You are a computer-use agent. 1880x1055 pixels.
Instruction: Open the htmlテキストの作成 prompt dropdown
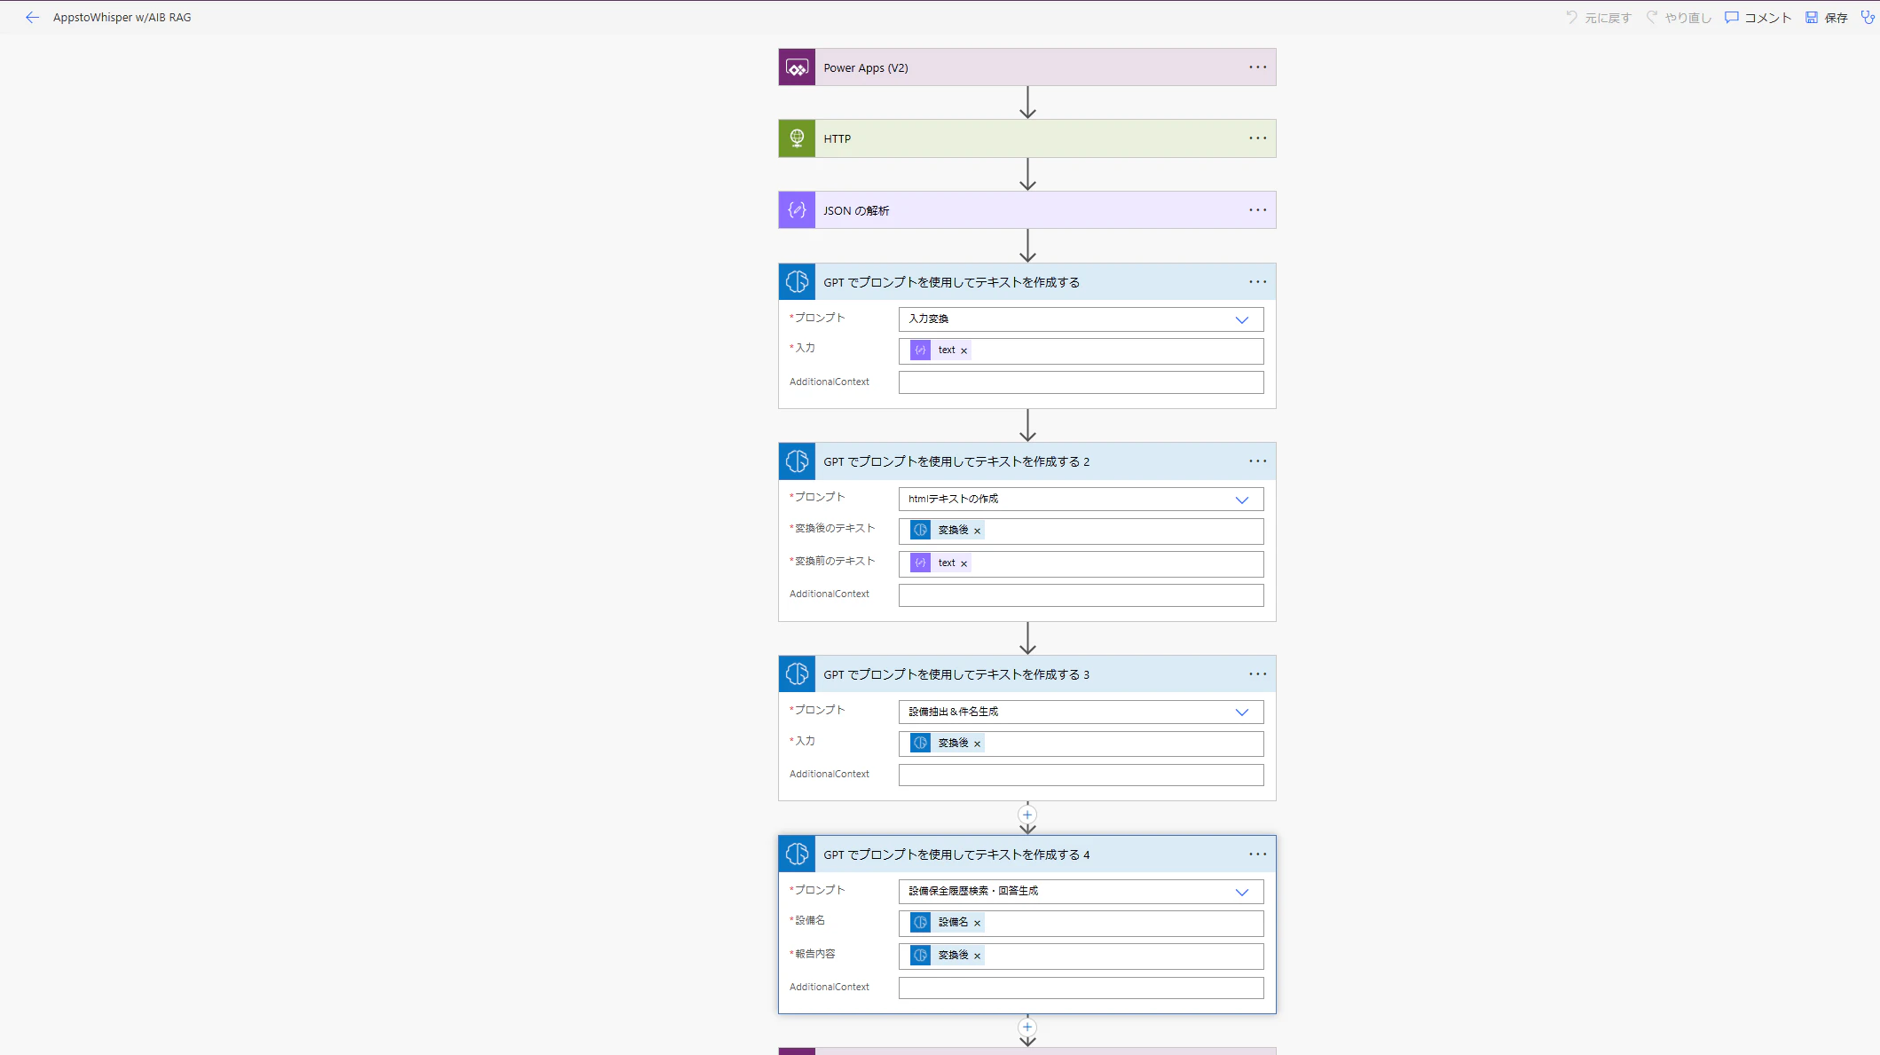pos(1081,500)
